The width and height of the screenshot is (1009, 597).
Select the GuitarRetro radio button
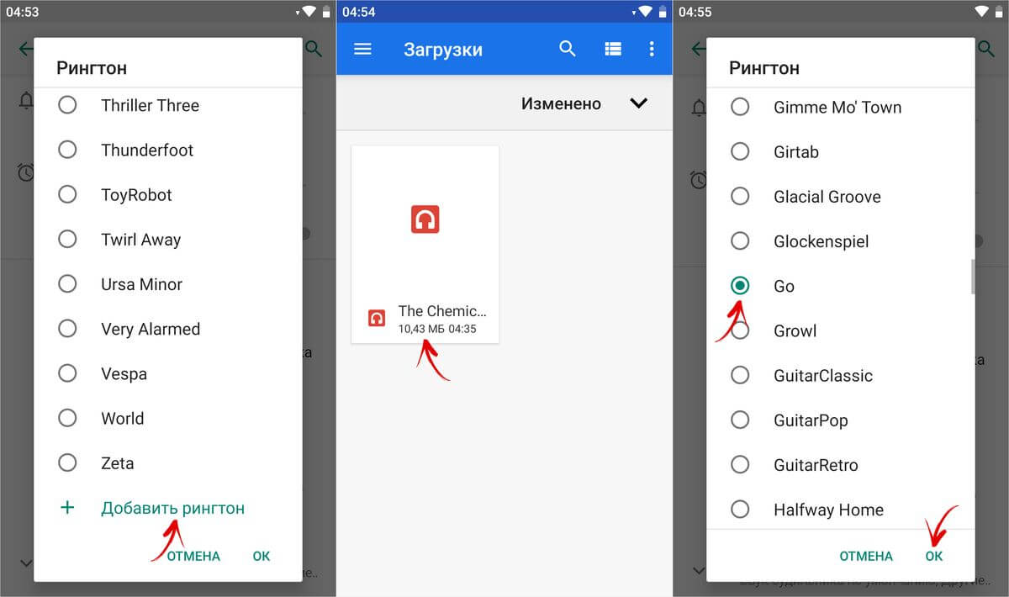(x=740, y=464)
